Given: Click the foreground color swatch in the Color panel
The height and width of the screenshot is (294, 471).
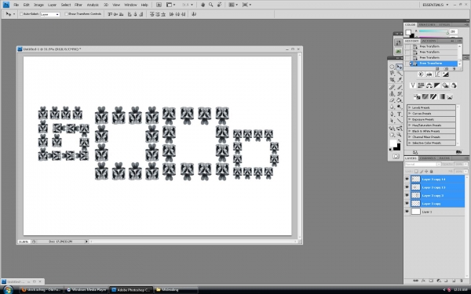Looking at the screenshot, I should click(408, 32).
